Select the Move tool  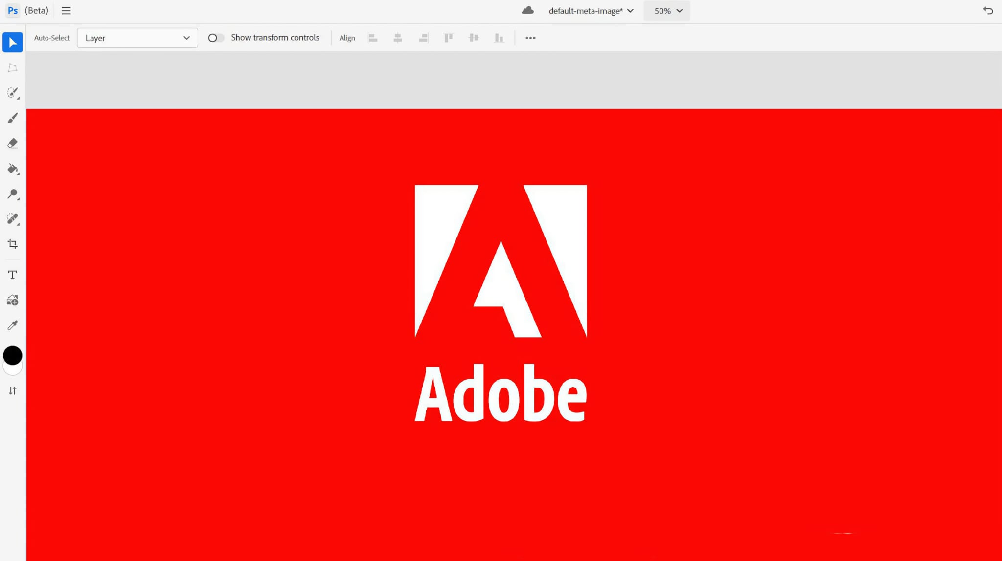coord(13,43)
